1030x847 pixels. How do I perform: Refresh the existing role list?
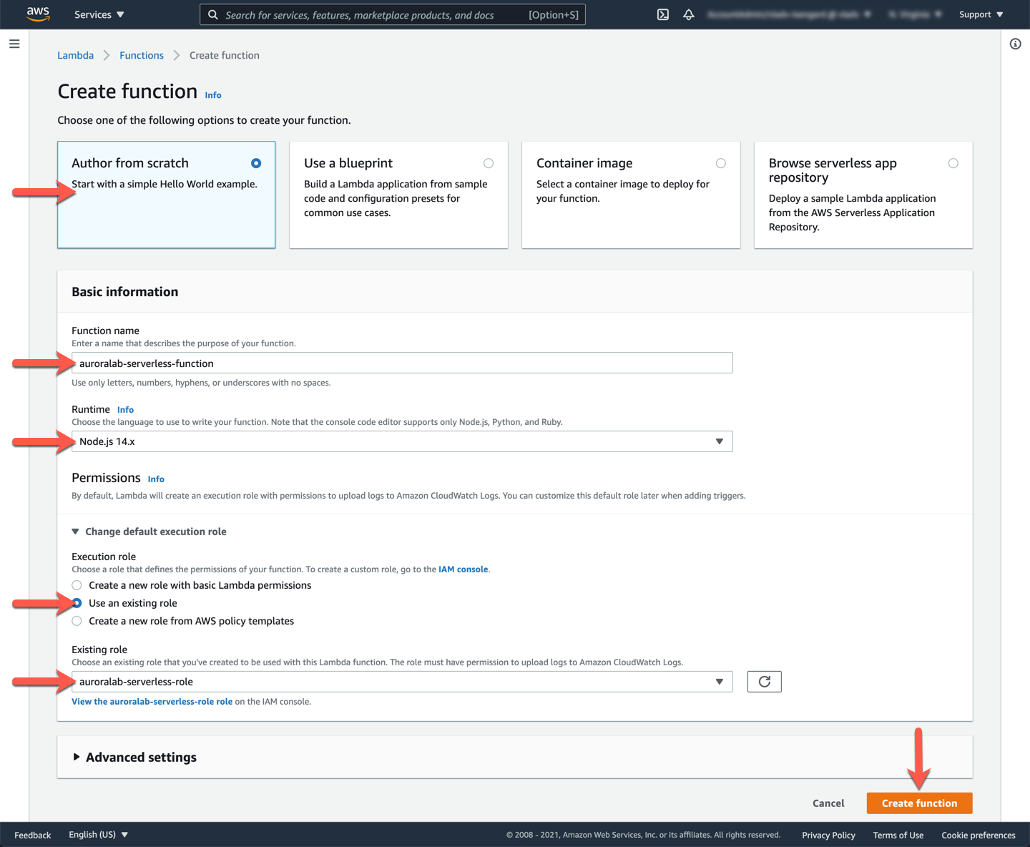point(764,682)
